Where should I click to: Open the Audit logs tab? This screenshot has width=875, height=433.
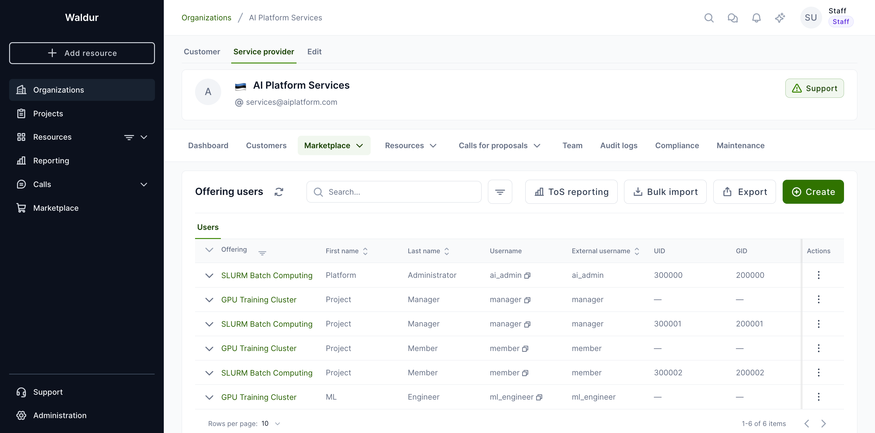pos(619,146)
